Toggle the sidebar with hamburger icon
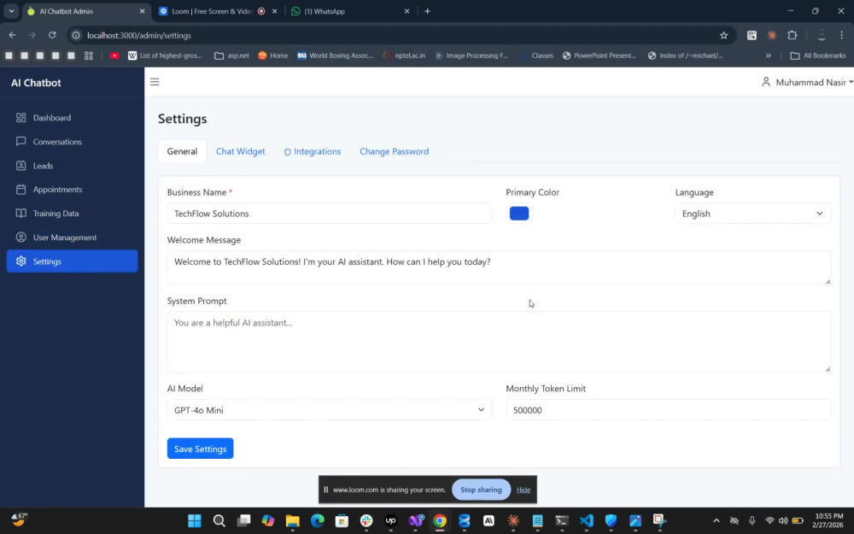Viewport: 854px width, 534px height. pos(155,82)
